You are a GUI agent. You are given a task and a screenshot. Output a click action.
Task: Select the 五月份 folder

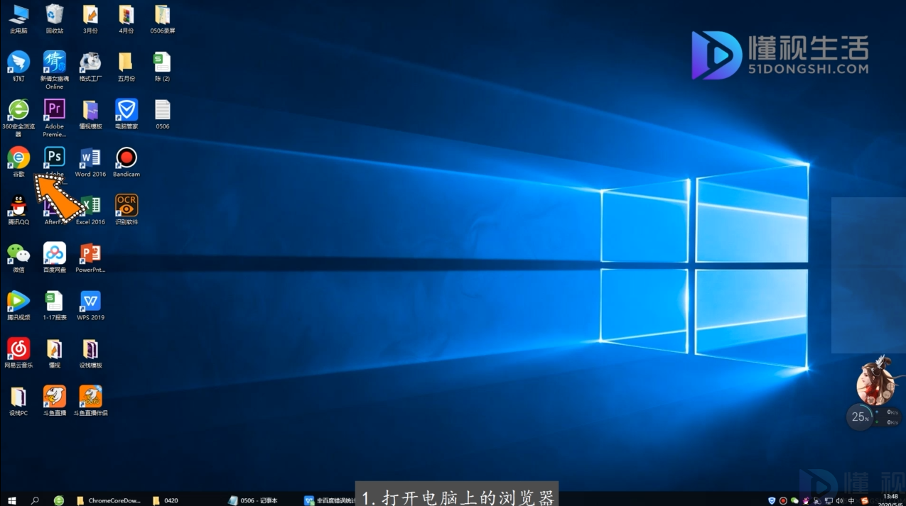pos(126,66)
